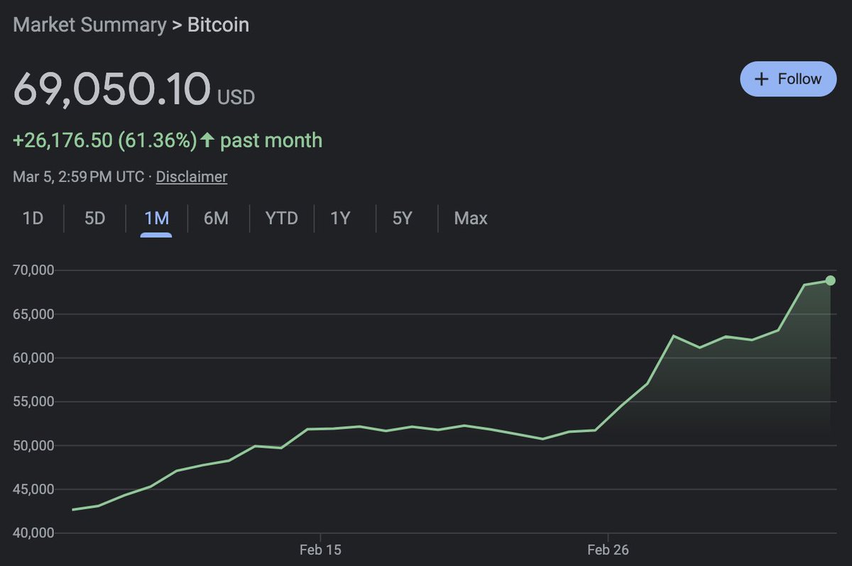Screen dimensions: 852x566
Task: Click the 45,000 y-axis label
Action: pyautogui.click(x=34, y=489)
